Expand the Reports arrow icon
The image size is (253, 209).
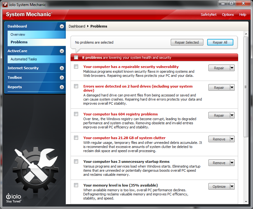pos(62,87)
